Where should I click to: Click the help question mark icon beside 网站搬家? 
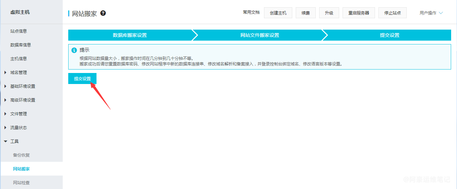pyautogui.click(x=103, y=13)
